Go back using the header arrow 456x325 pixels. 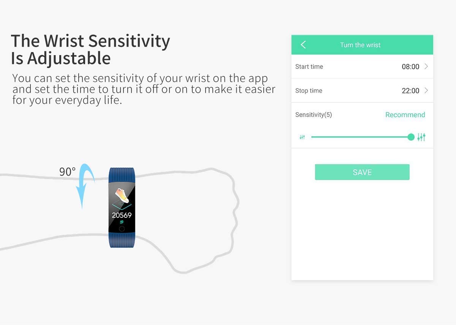303,45
